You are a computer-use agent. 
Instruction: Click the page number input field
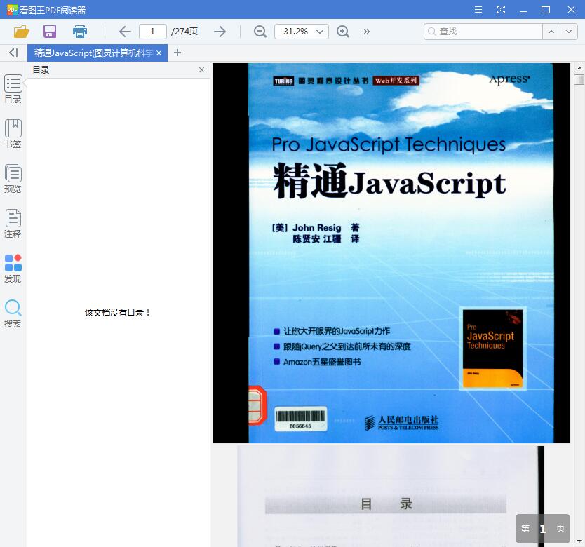[x=153, y=32]
